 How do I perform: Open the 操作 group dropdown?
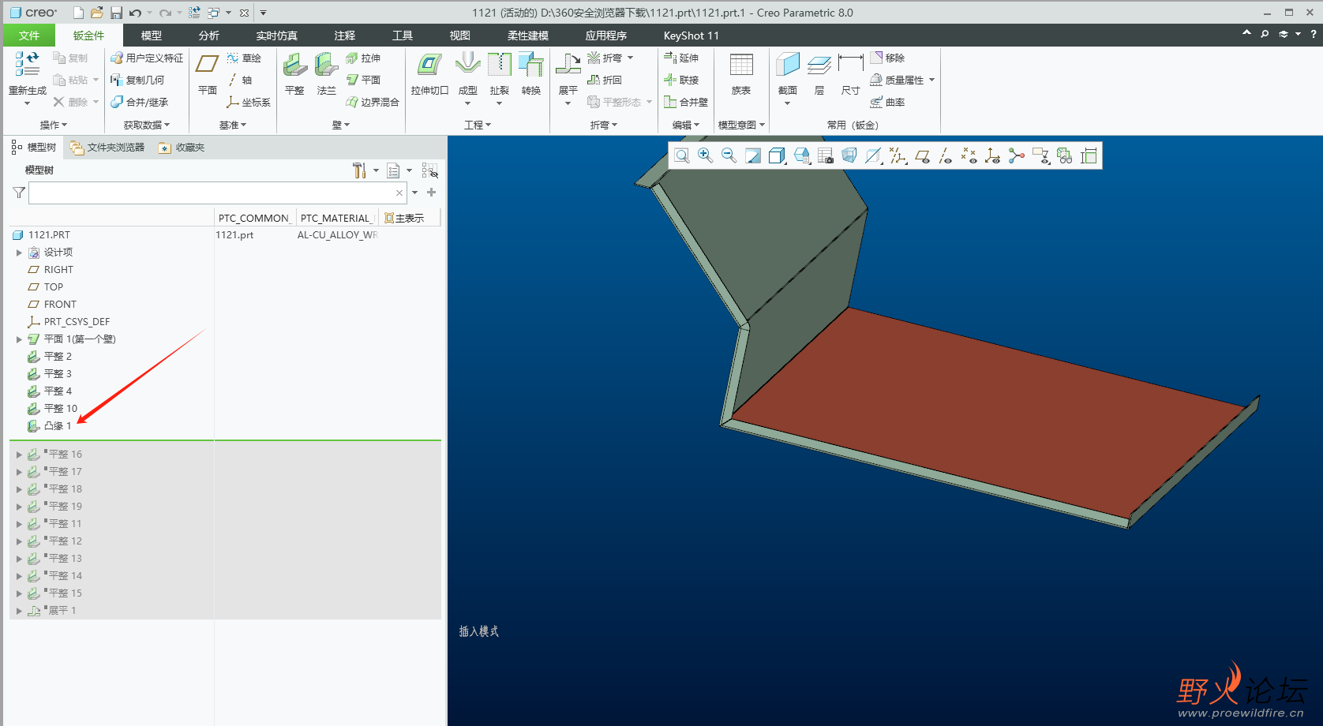click(x=54, y=125)
